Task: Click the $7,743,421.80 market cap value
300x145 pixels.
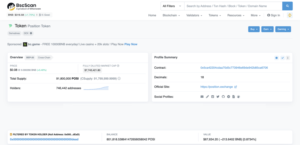Action: click(x=92, y=70)
